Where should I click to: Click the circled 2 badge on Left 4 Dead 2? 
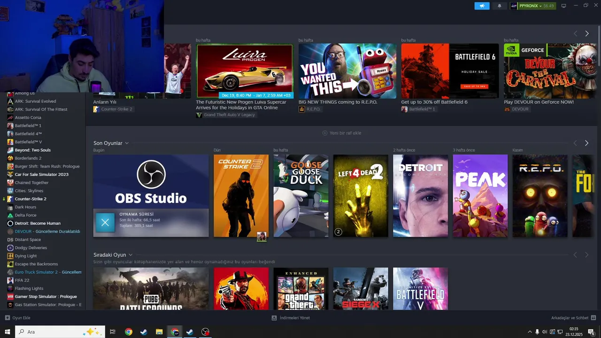click(338, 231)
